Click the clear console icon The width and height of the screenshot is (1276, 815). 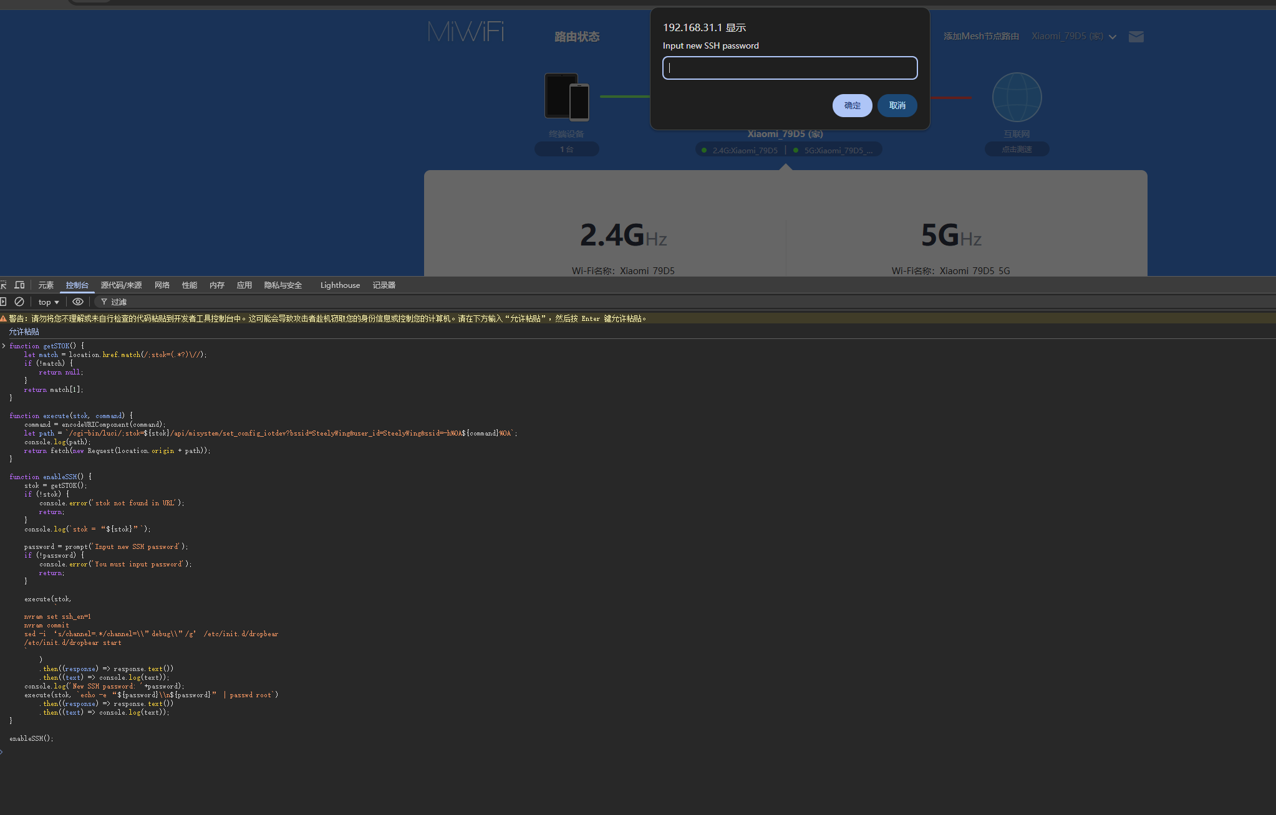[x=19, y=302]
